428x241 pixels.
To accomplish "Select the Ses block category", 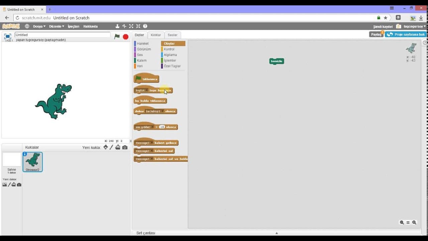I will (140, 55).
